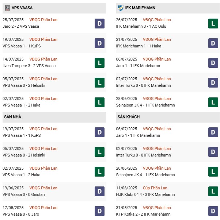Click the D badge for Jaro 2 - 2 VPS Vaasa
The width and height of the screenshot is (220, 220).
[99, 24]
